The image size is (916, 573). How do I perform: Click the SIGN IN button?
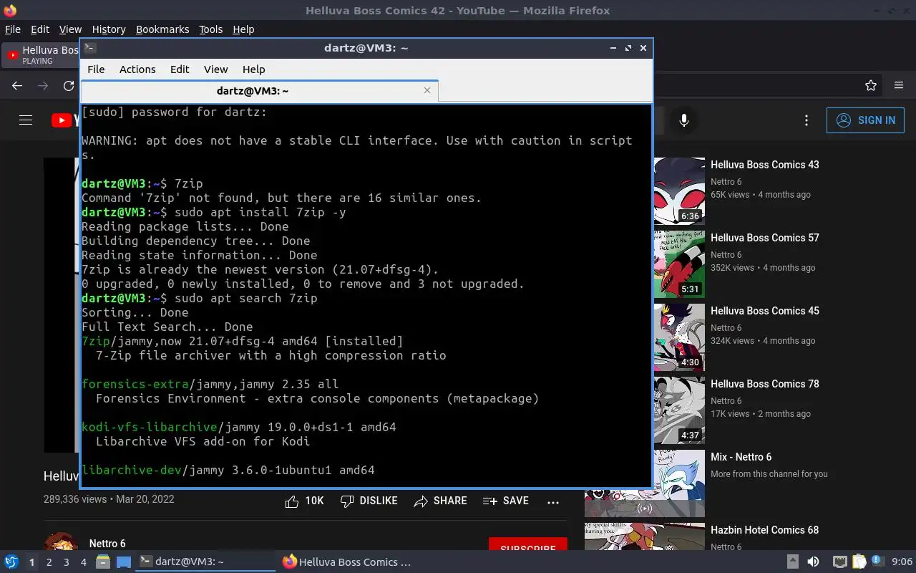865,120
